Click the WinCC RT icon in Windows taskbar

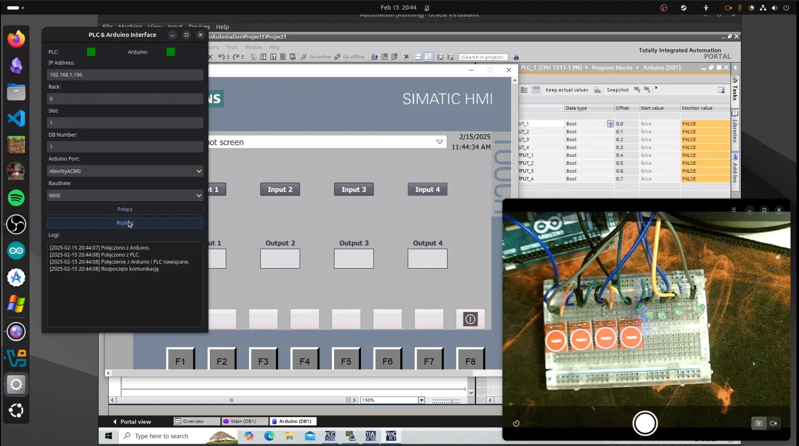coord(391,436)
